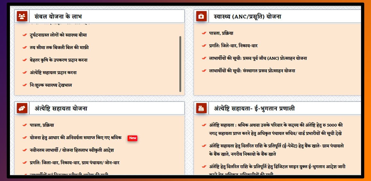The image size is (371, 181).
Task: Click the scrollbar in संबल योजना panel
Action: coord(180,64)
